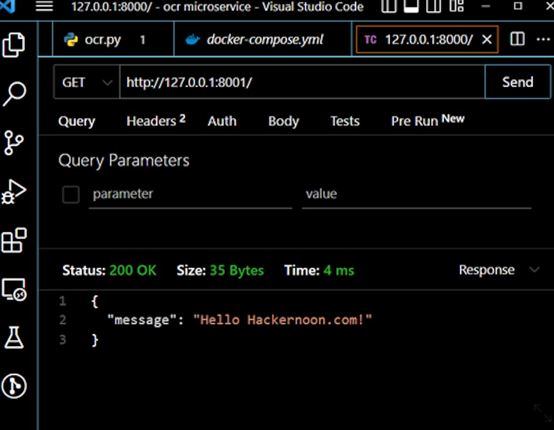Expand the Response dropdown chevron

pyautogui.click(x=534, y=270)
